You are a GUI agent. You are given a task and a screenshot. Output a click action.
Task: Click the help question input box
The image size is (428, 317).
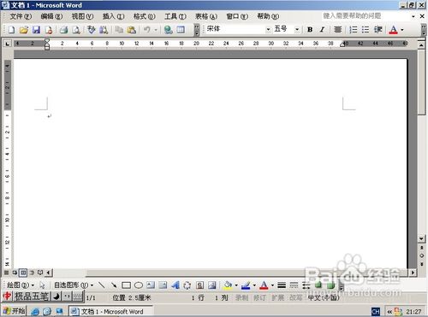coord(366,16)
